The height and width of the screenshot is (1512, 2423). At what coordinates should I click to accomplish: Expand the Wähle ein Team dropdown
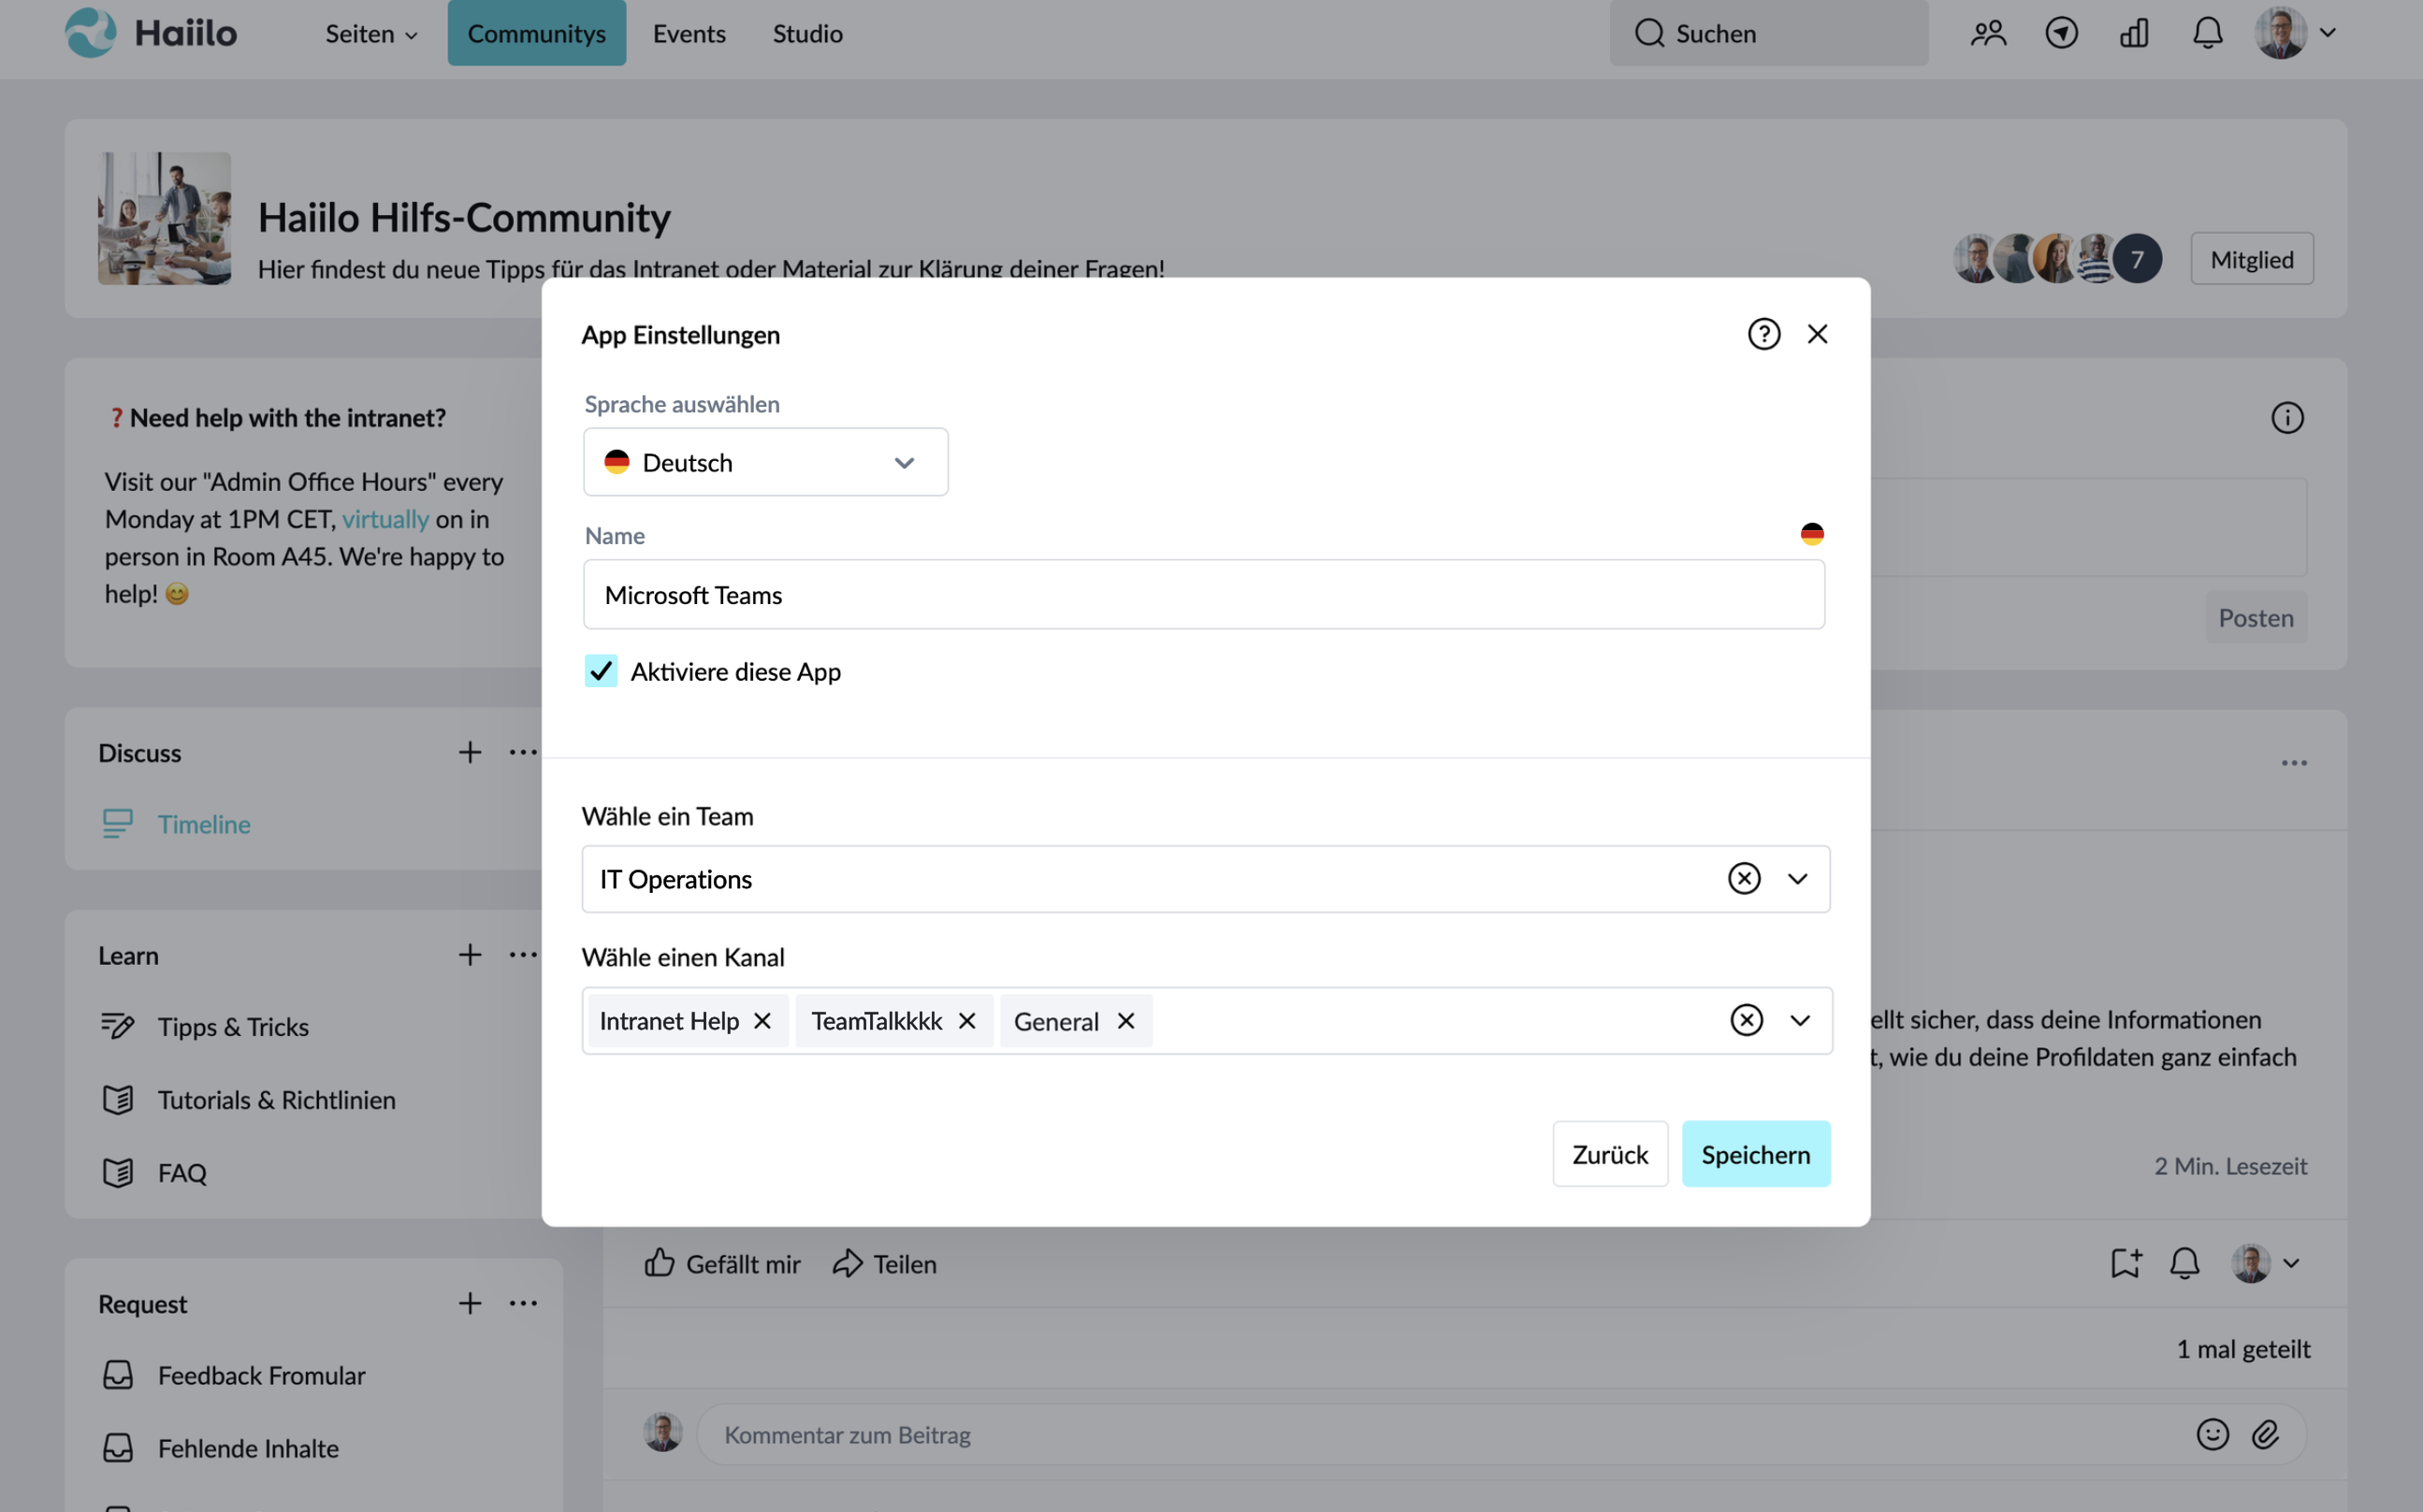1798,879
